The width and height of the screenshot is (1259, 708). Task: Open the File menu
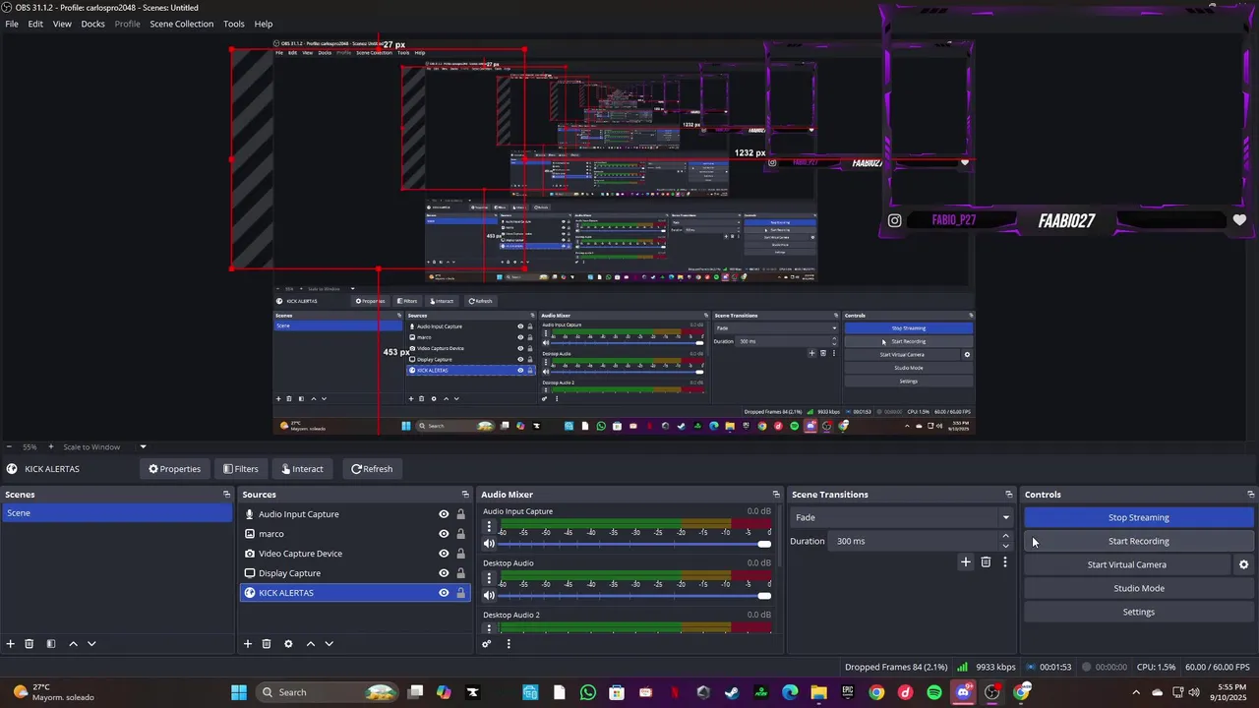click(x=12, y=24)
